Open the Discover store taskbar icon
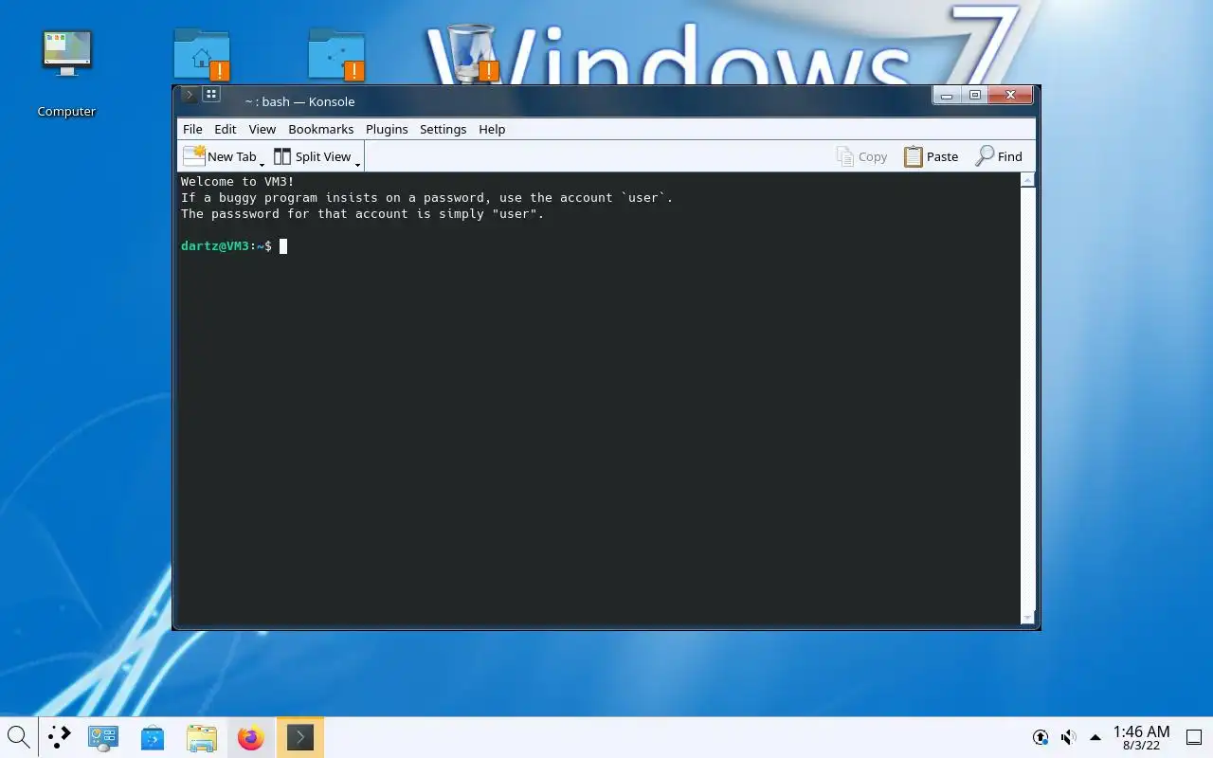The image size is (1213, 758). (153, 737)
